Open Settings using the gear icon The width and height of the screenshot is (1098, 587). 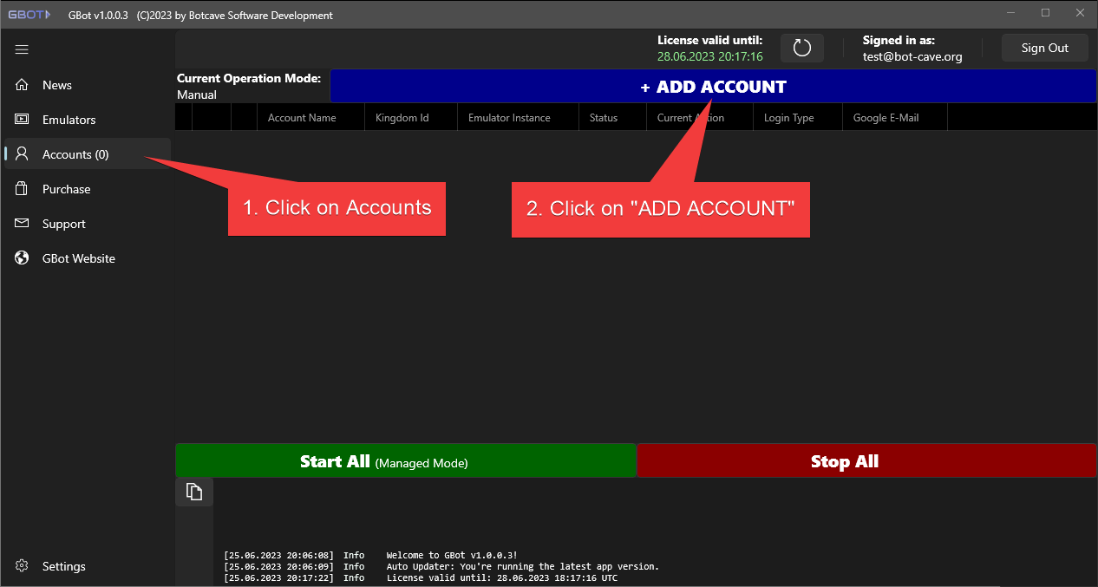[x=21, y=565]
